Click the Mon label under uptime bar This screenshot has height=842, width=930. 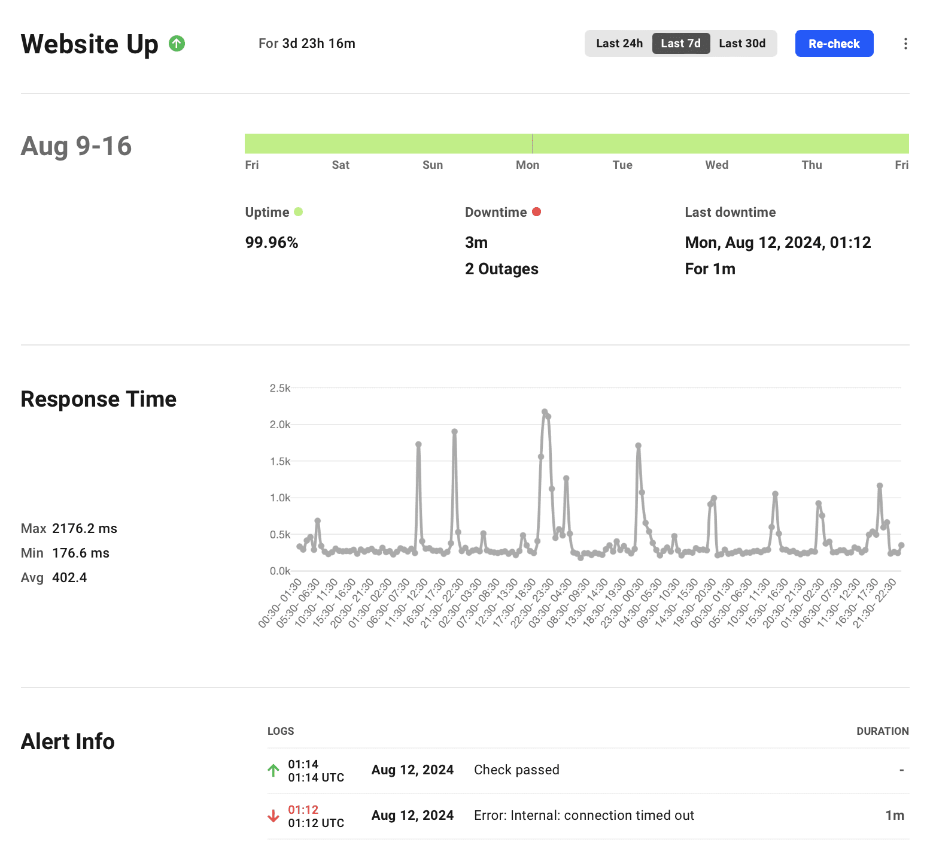pyautogui.click(x=528, y=165)
